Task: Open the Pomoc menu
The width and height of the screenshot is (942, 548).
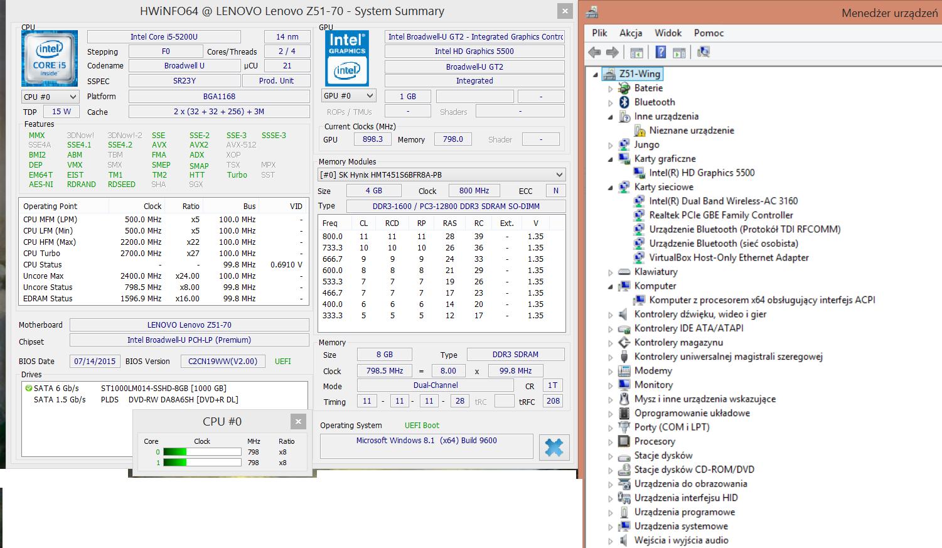Action: pyautogui.click(x=709, y=33)
